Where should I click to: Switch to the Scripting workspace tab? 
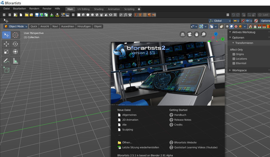[x=129, y=9]
